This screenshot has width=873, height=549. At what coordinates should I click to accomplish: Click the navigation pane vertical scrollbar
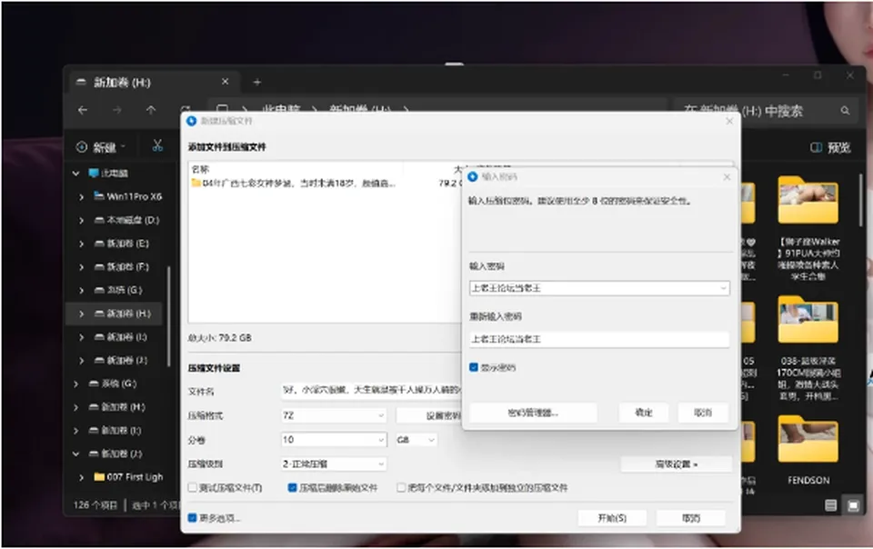168,316
